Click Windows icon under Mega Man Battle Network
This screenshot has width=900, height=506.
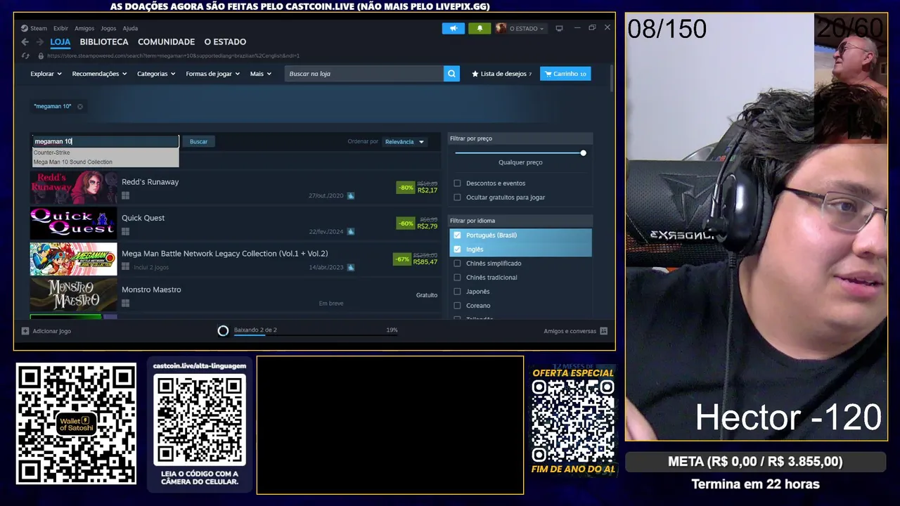(x=125, y=267)
